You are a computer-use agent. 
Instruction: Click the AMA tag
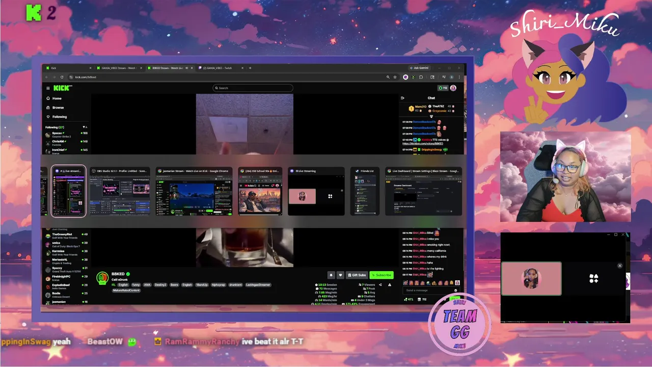(148, 285)
